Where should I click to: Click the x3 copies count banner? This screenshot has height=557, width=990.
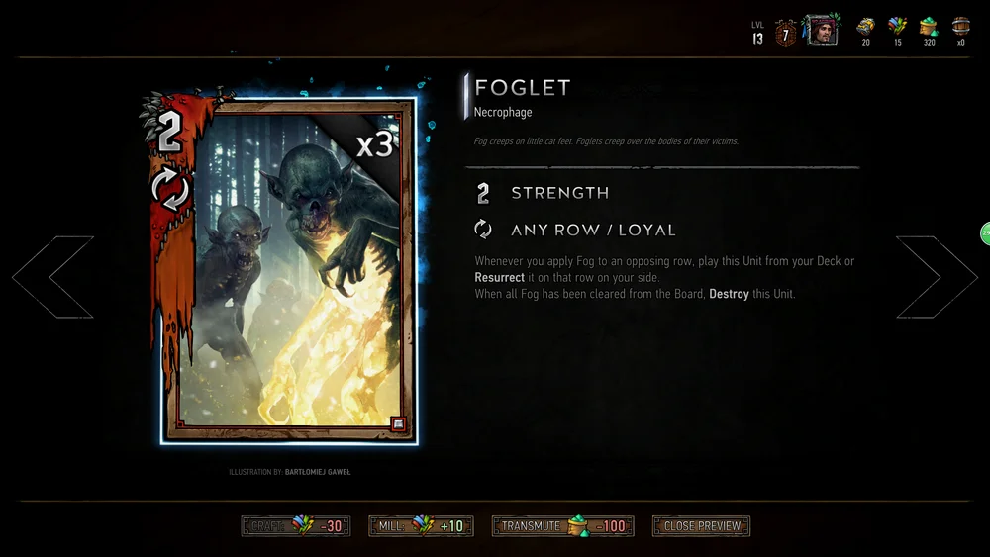click(374, 146)
